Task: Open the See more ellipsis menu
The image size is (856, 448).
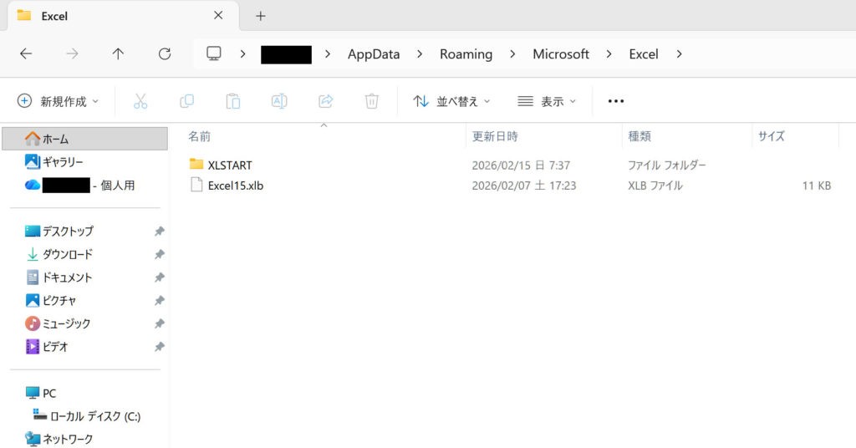Action: click(x=616, y=101)
